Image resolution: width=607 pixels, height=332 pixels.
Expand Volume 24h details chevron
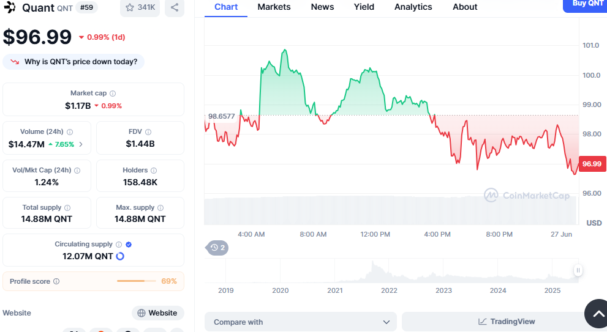point(81,144)
